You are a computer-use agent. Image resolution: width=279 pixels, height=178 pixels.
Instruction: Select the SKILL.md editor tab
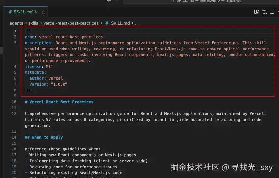pyautogui.click(x=26, y=12)
